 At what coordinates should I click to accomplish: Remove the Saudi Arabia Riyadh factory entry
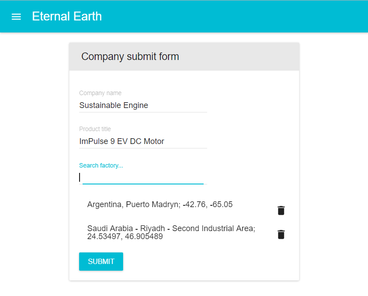pos(281,235)
